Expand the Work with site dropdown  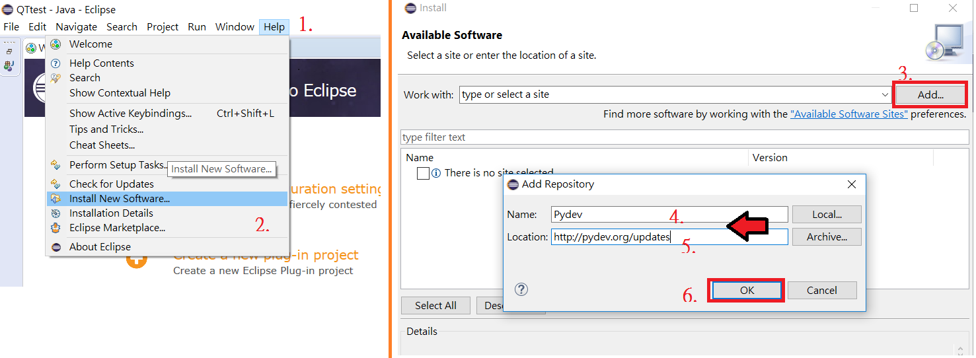[x=885, y=94]
